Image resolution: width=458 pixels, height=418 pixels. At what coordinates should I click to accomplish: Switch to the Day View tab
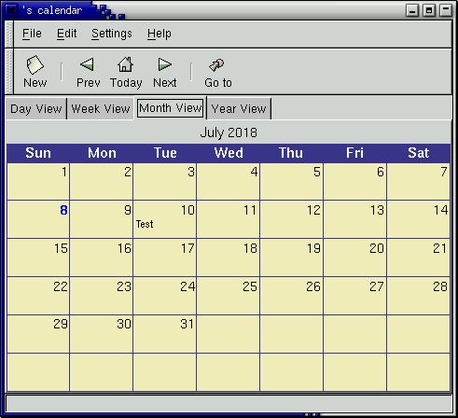click(x=36, y=109)
